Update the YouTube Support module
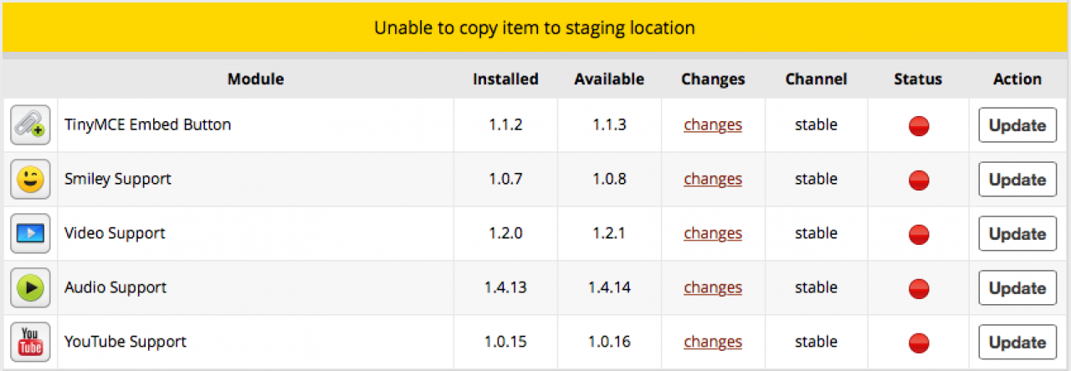 click(x=1017, y=343)
